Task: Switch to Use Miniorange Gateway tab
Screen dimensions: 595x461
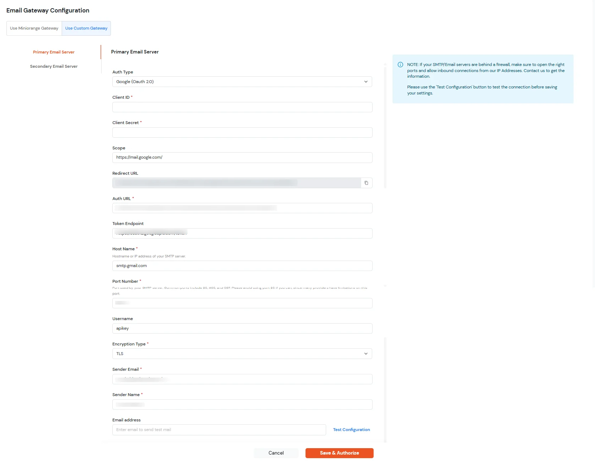Action: coord(34,28)
